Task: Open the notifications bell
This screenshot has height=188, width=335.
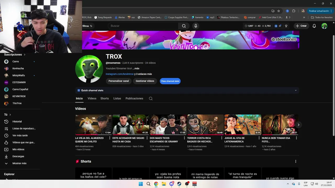Action: tap(314, 26)
